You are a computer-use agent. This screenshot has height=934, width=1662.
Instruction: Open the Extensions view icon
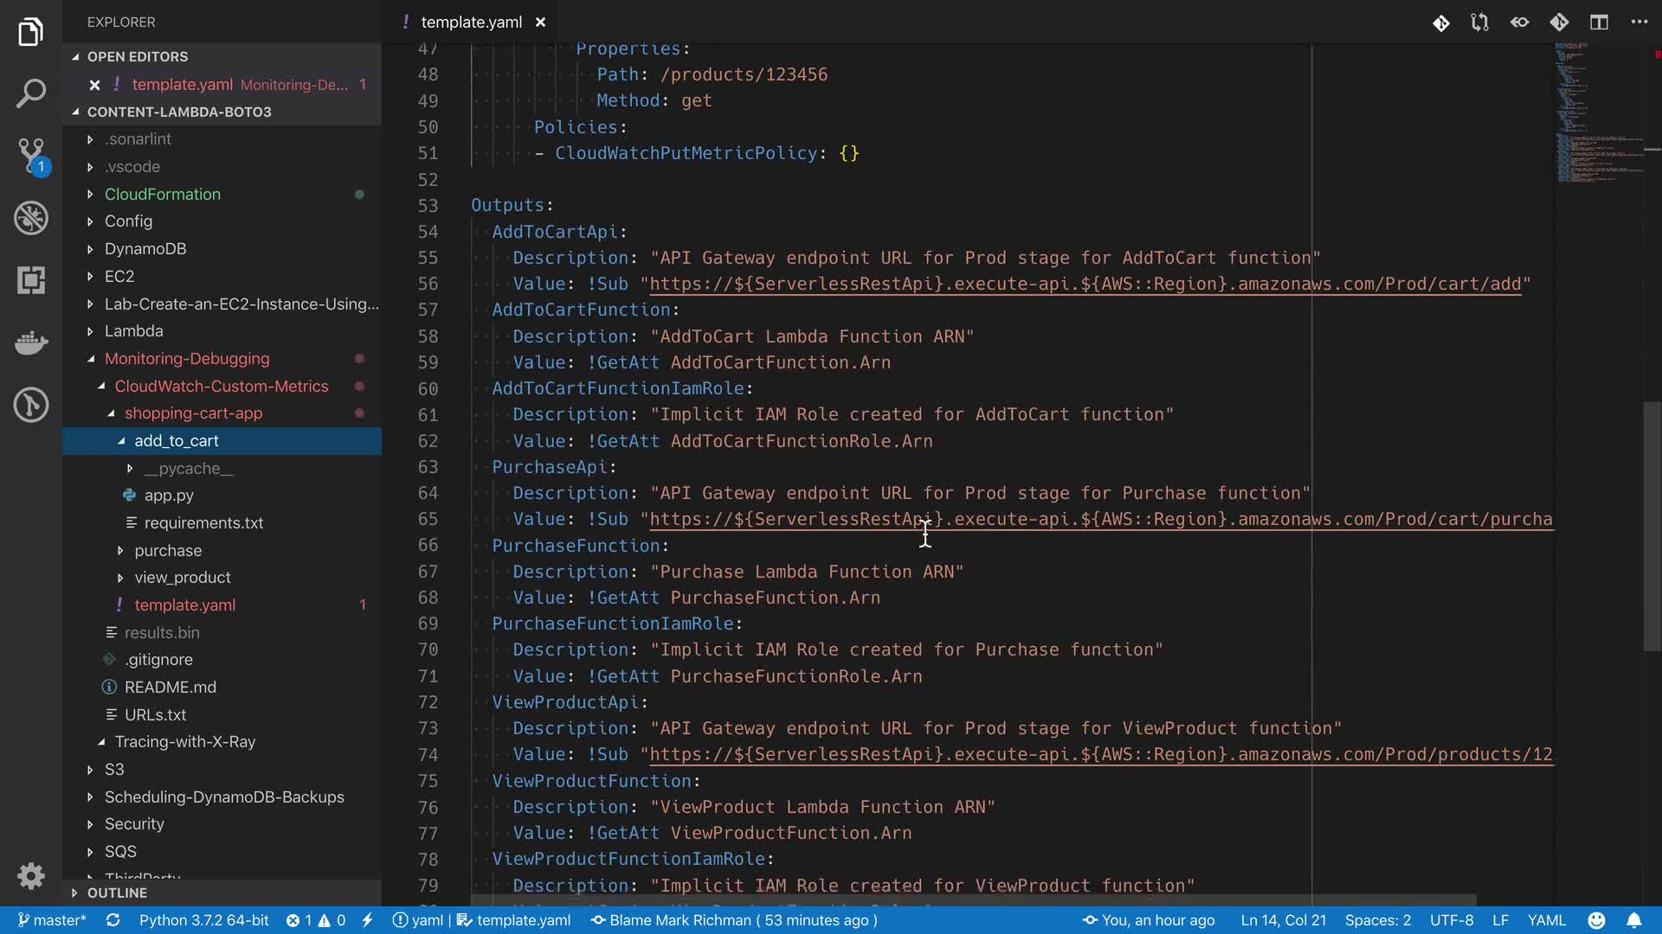pos(31,280)
